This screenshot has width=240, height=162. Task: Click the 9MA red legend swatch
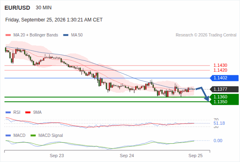pos(28,113)
